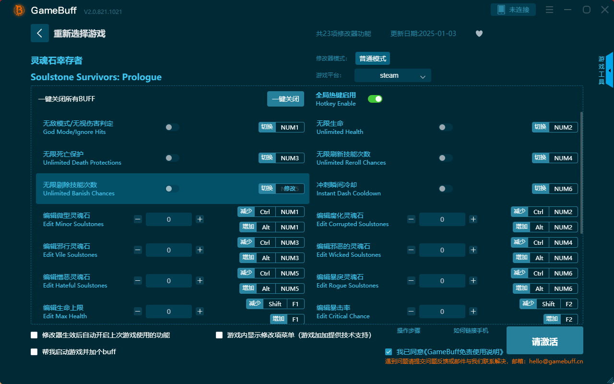Screen dimensions: 614x384
Task: Open the 如何链接手机 link
Action: [x=471, y=331]
